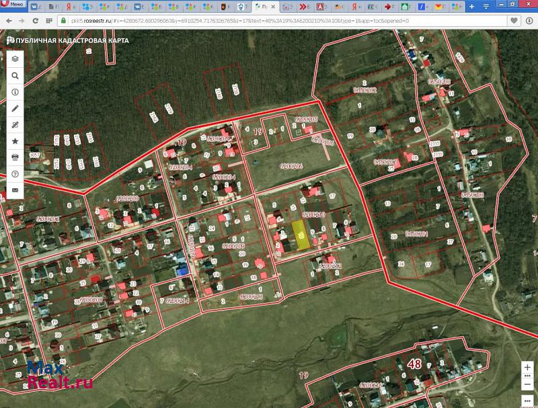Open favorites with the star icon
Viewport: 538px width, 408px height.
click(x=15, y=141)
